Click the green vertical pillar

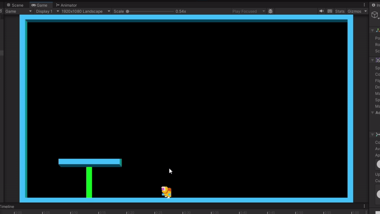pos(89,182)
